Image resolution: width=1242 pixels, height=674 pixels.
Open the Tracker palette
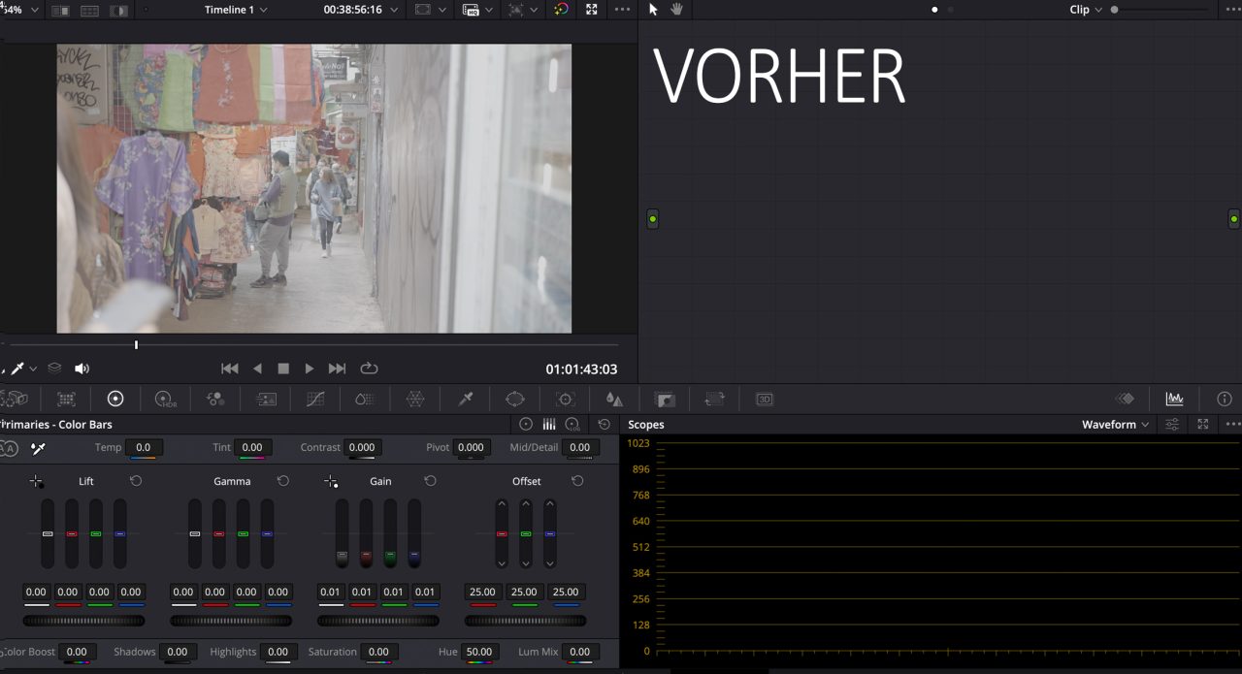pos(566,399)
